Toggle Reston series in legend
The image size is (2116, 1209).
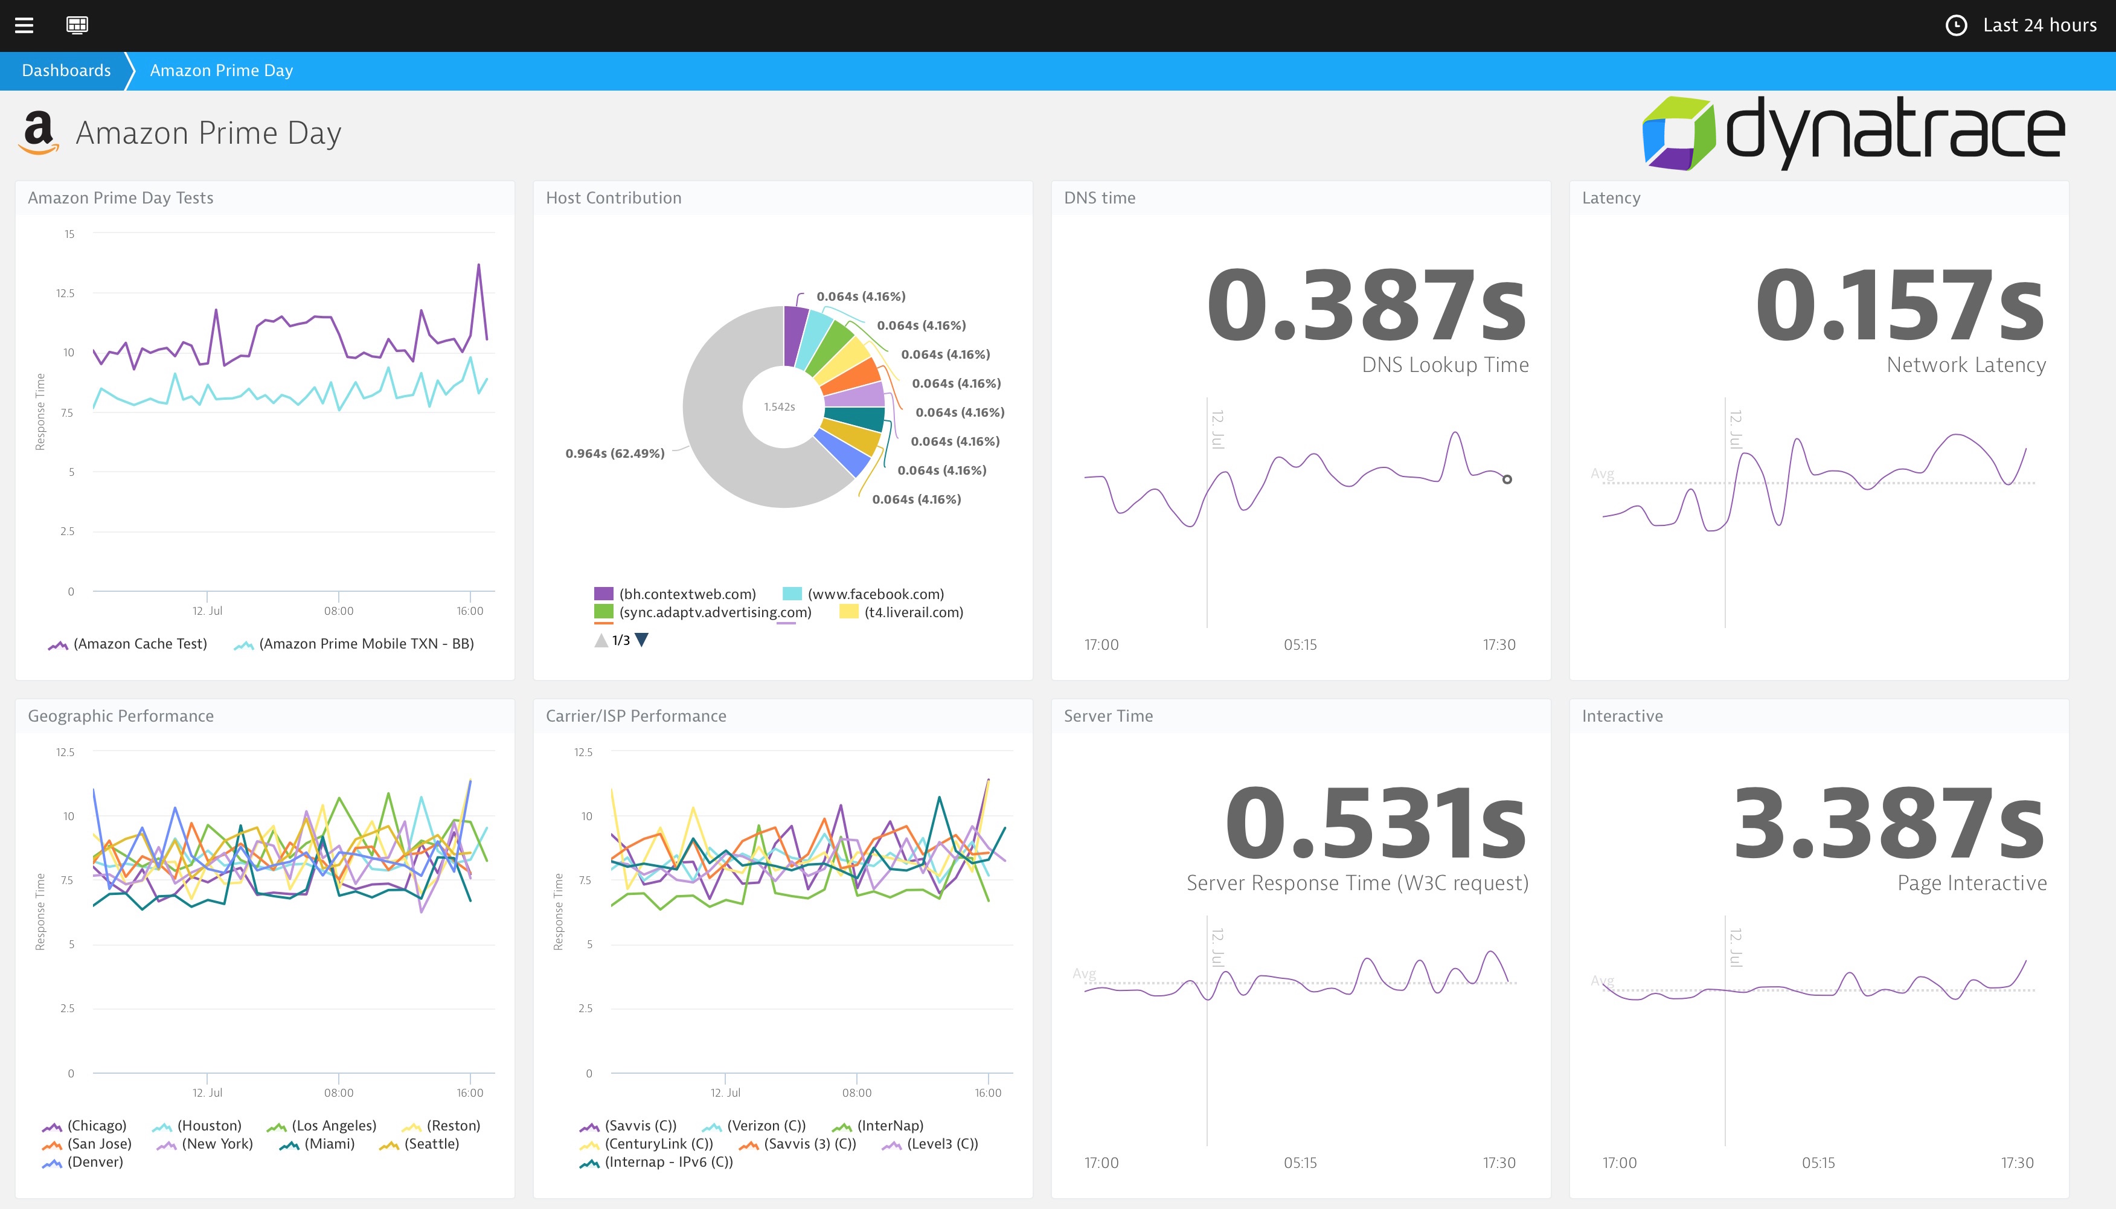coord(441,1125)
